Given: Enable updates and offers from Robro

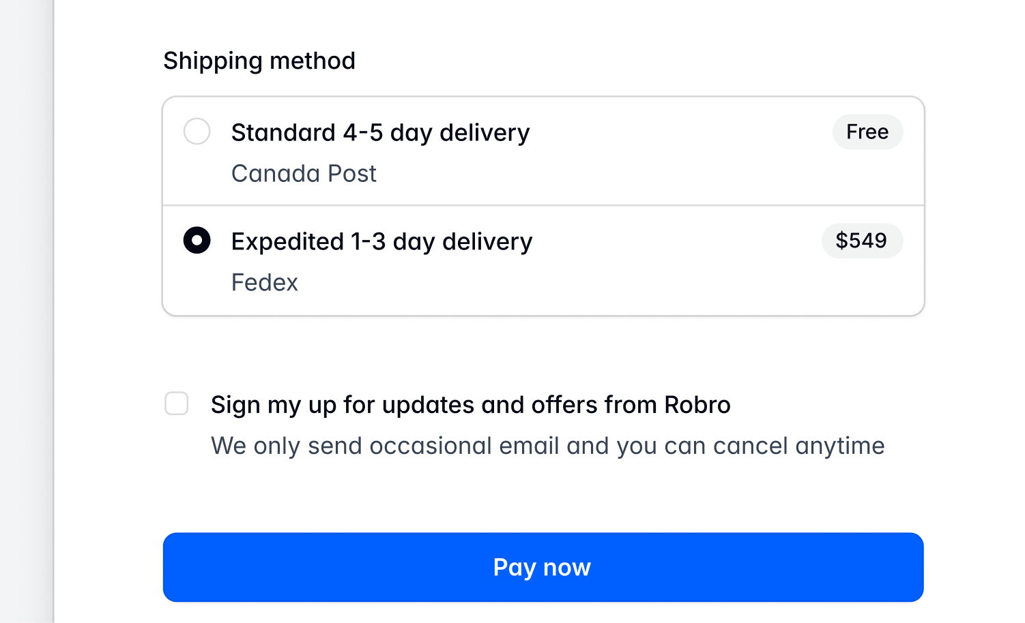Looking at the screenshot, I should [x=176, y=404].
